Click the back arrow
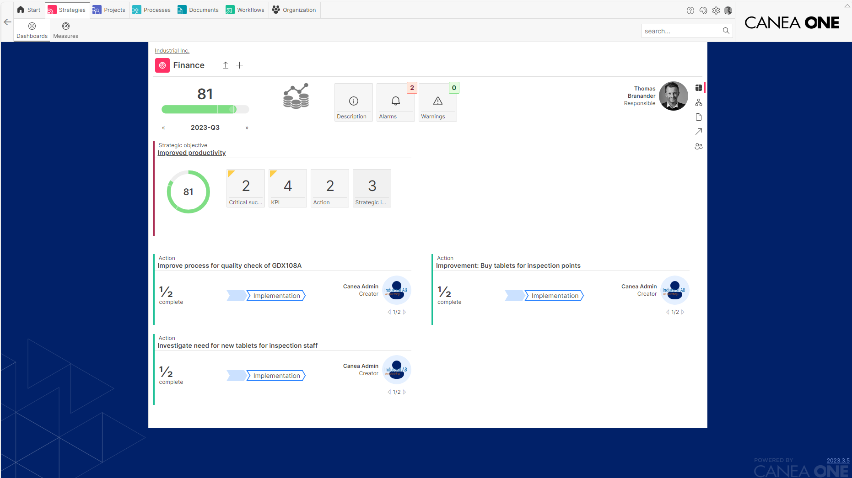This screenshot has height=478, width=852. pyautogui.click(x=7, y=21)
